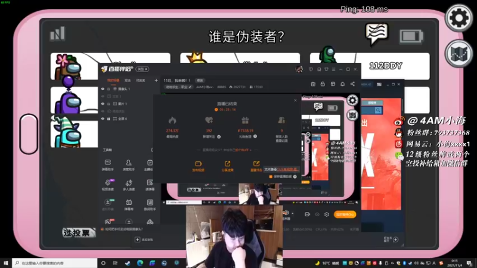The image size is (477, 268).
Task: Click the notification bell icon in stream toolbar
Action: pos(342,84)
